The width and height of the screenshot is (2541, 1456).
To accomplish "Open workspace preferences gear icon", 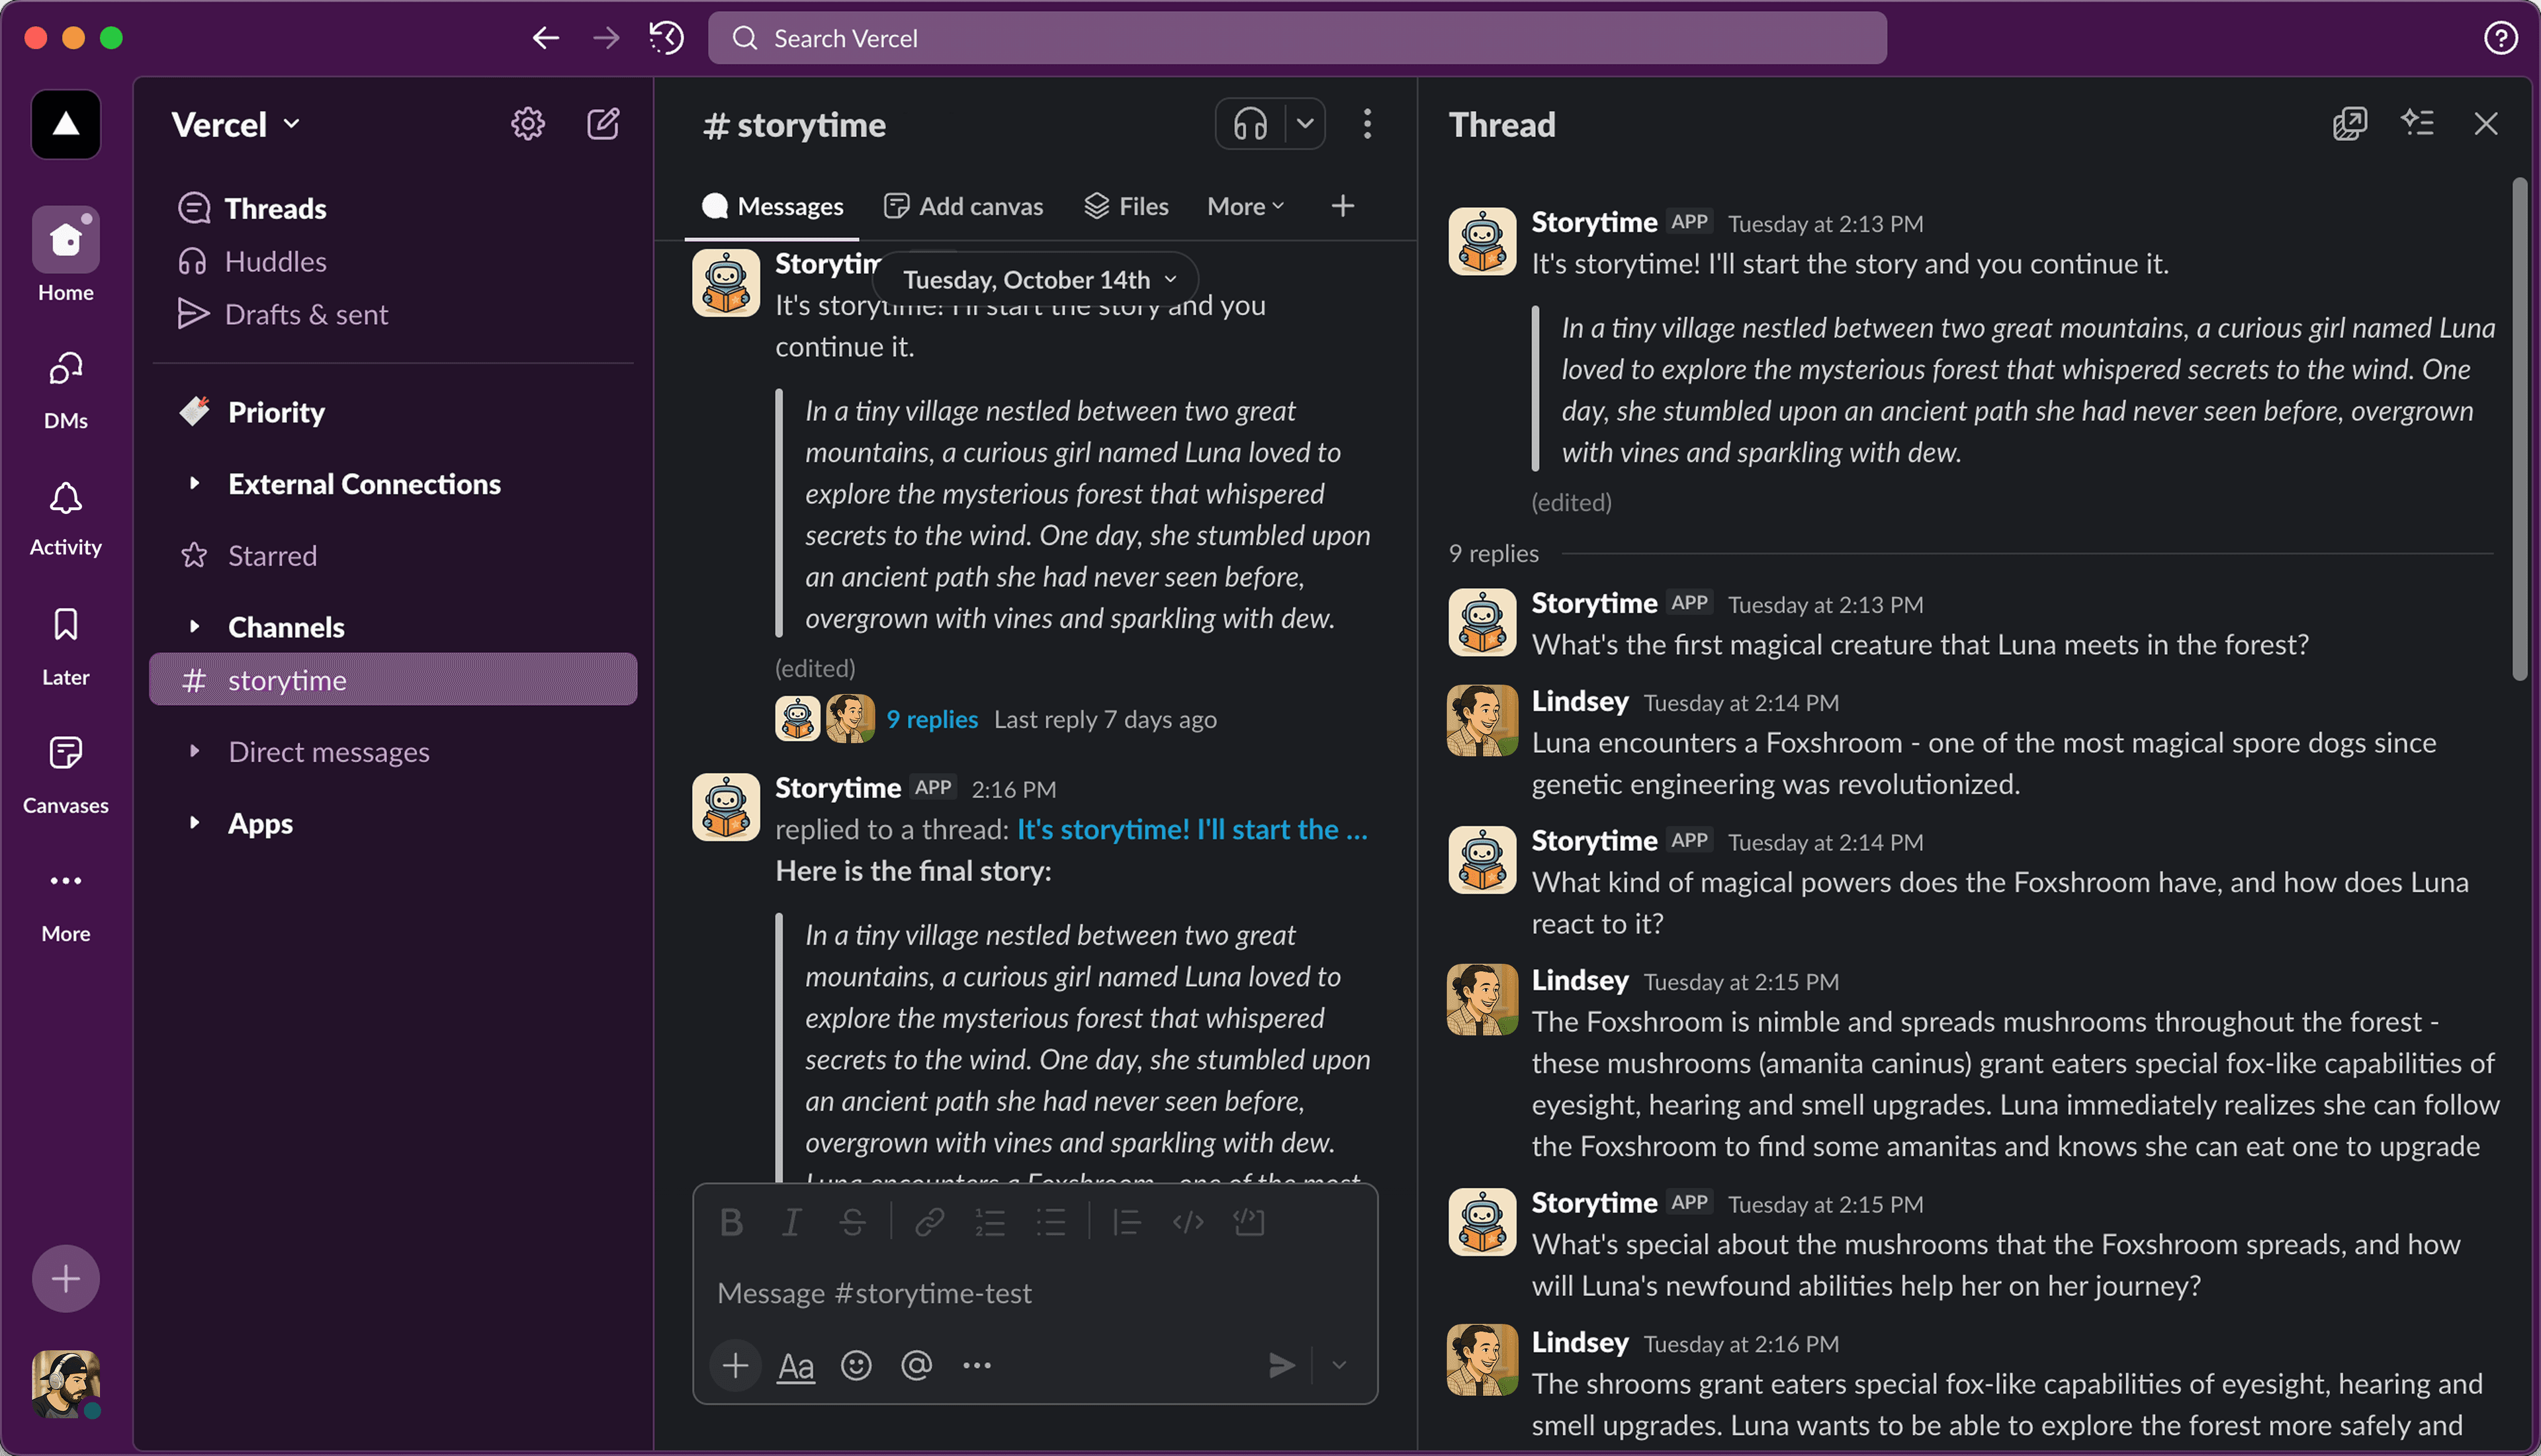I will coord(528,124).
